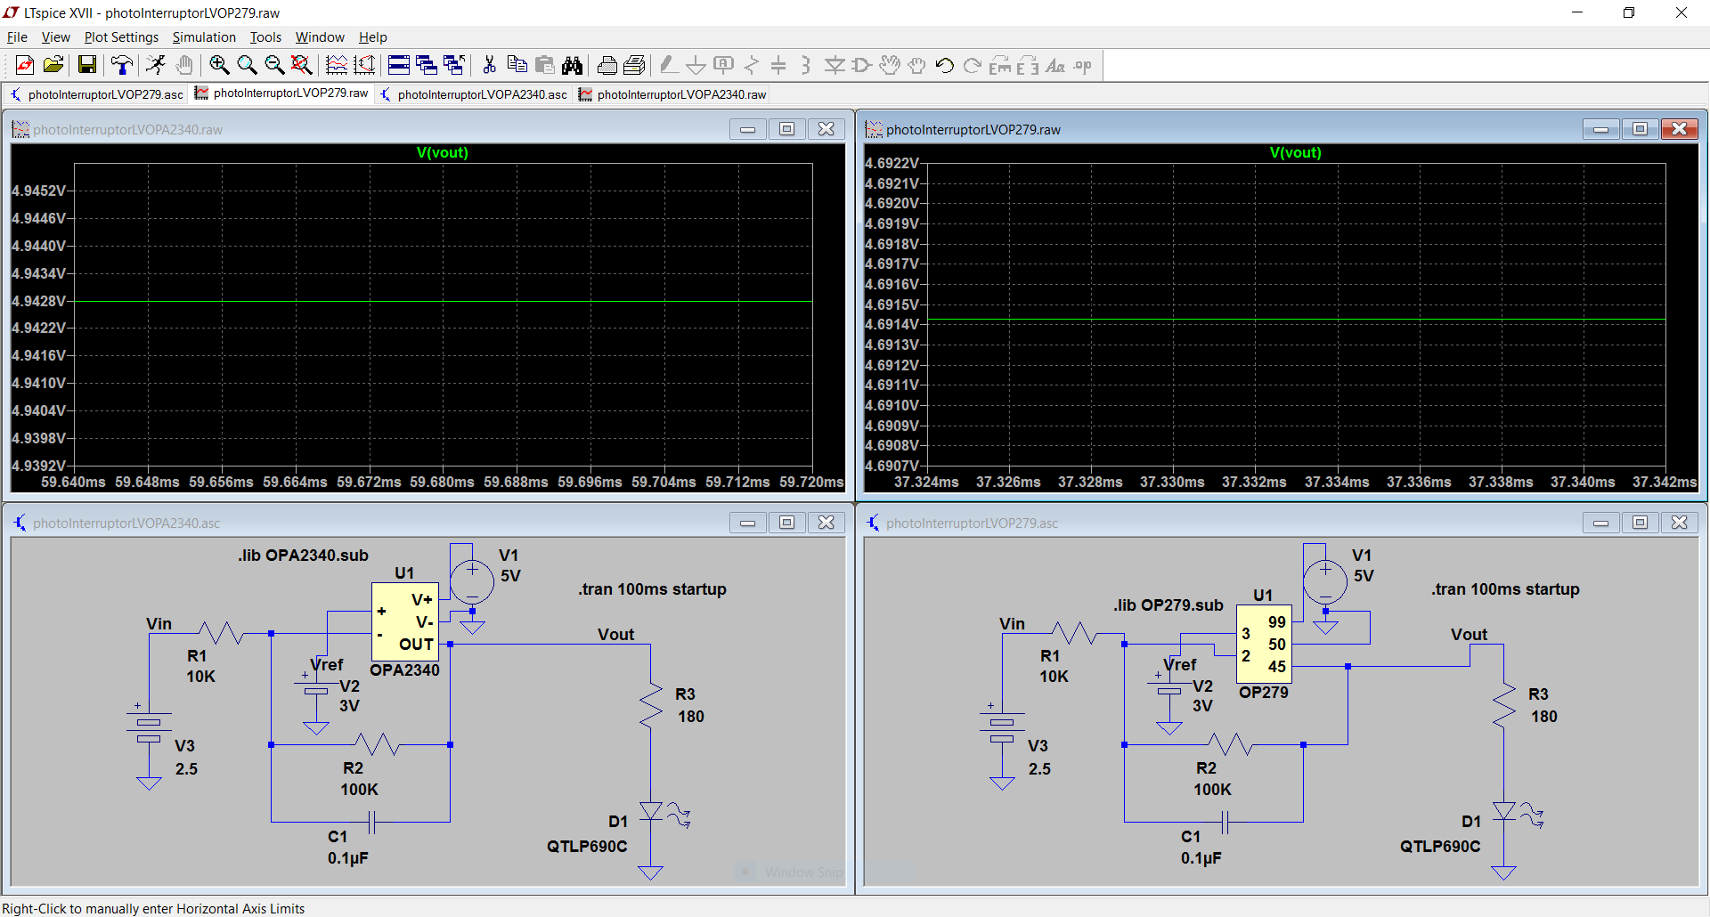Click the OPA2340 op-amp symbol U1
Image resolution: width=1710 pixels, height=917 pixels.
point(404,621)
